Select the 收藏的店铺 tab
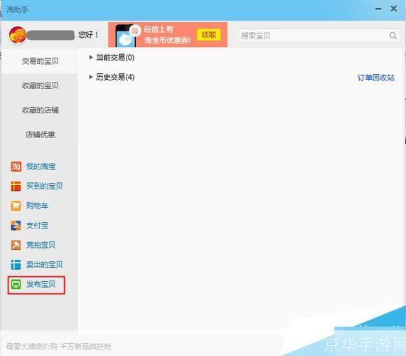406x356 pixels. (x=40, y=110)
